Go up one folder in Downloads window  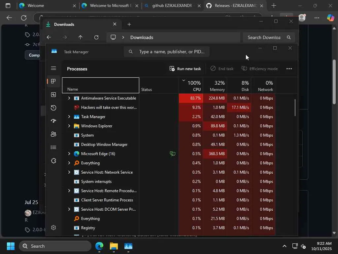click(x=81, y=37)
